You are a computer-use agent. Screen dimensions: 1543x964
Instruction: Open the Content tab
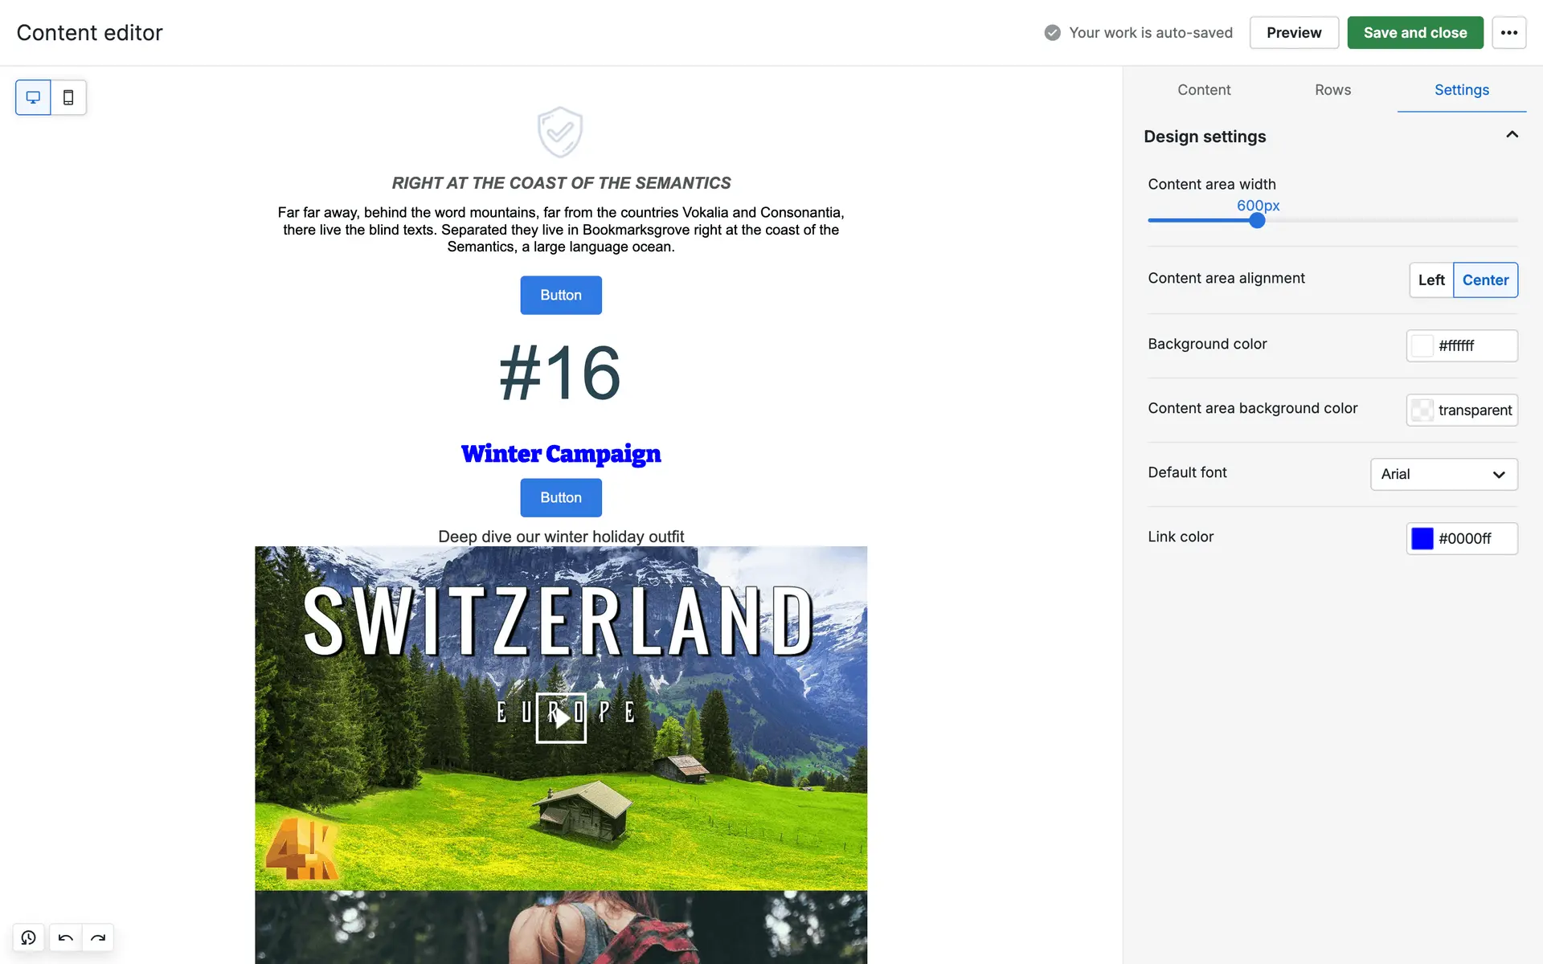click(1203, 90)
